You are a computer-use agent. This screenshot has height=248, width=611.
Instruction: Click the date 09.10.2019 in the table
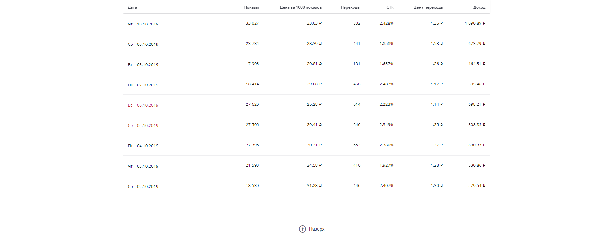pyautogui.click(x=148, y=44)
